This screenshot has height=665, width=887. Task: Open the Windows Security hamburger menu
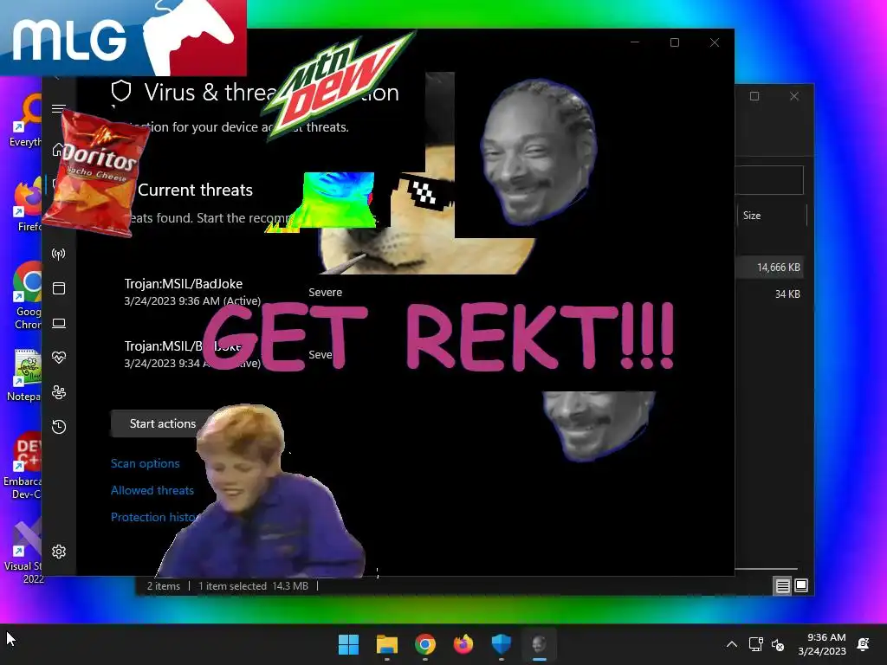point(59,108)
